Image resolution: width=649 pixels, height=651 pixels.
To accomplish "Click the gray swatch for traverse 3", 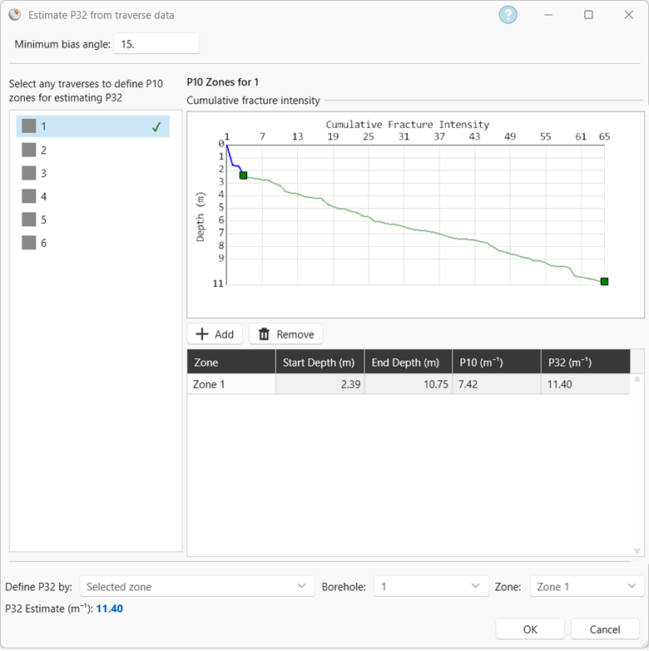I will click(28, 173).
